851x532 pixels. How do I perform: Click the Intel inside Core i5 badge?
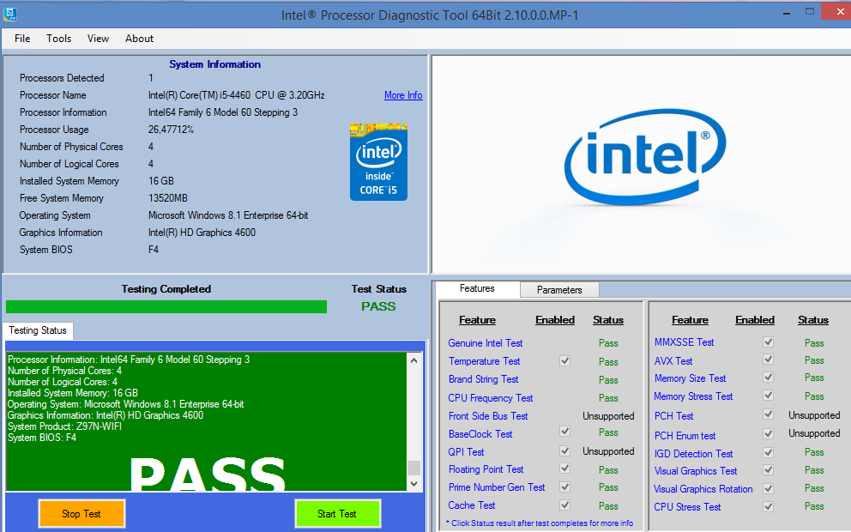[x=378, y=162]
